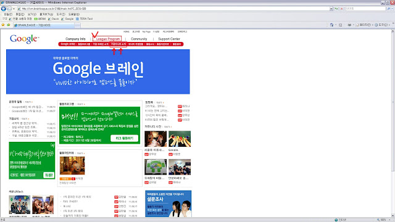395x222 pixels.
Task: Click the balloons group photo thumbnail at bottom left
Action: coord(19,205)
